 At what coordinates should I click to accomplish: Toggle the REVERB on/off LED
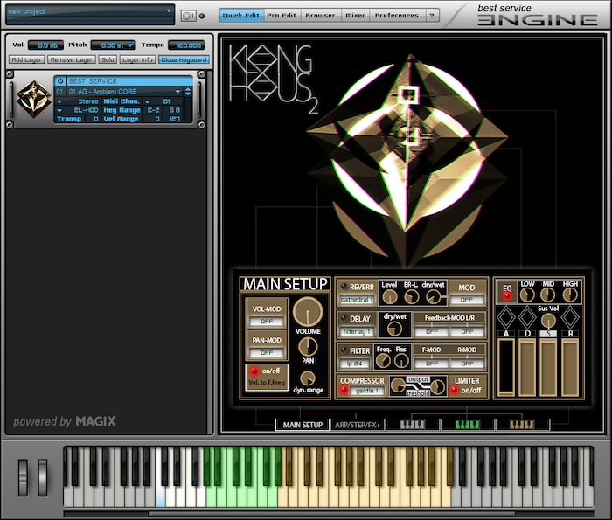(344, 287)
